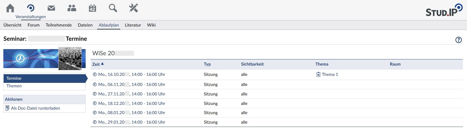Sort the table by Zeit column
This screenshot has width=467, height=130.
point(96,64)
